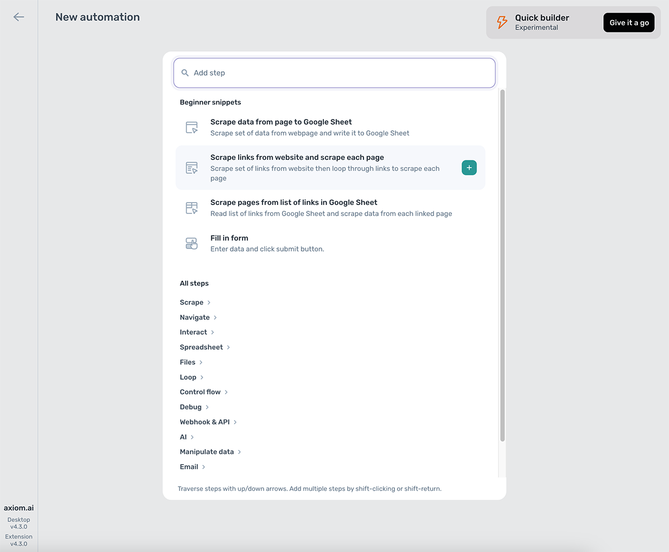Screen dimensions: 669x552
Task: Click the Extension v4.3.0 version label
Action: [19, 540]
